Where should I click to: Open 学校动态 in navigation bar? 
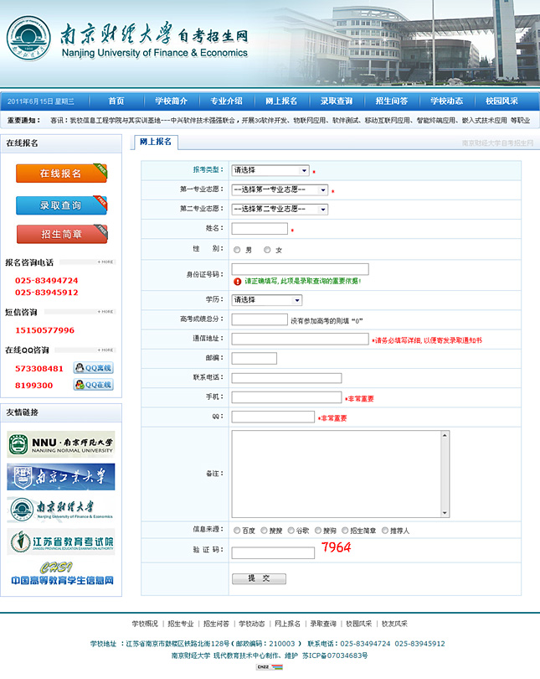pyautogui.click(x=446, y=101)
